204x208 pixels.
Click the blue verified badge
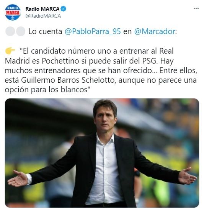coord(64,9)
